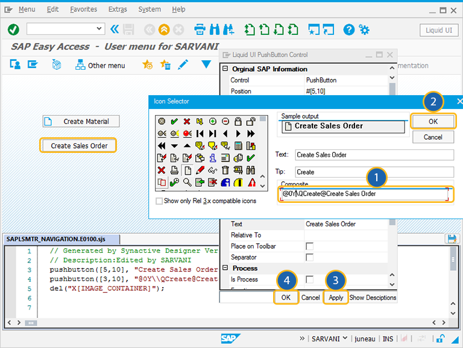Image resolution: width=463 pixels, height=348 pixels.
Task: Click the Apply button
Action: 336,297
